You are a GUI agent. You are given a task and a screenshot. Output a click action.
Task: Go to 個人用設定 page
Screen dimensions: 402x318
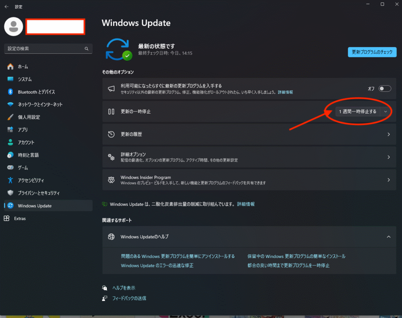pos(48,117)
